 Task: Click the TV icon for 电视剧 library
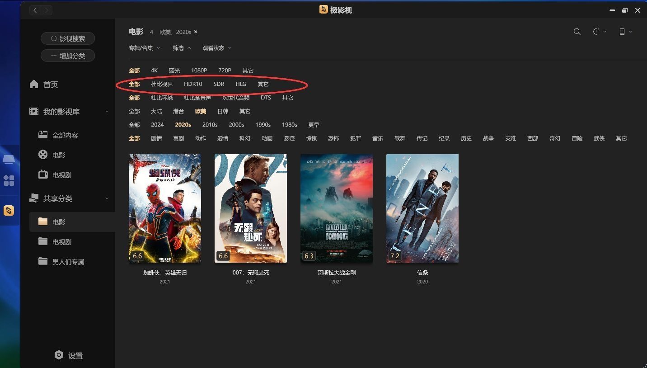43,175
